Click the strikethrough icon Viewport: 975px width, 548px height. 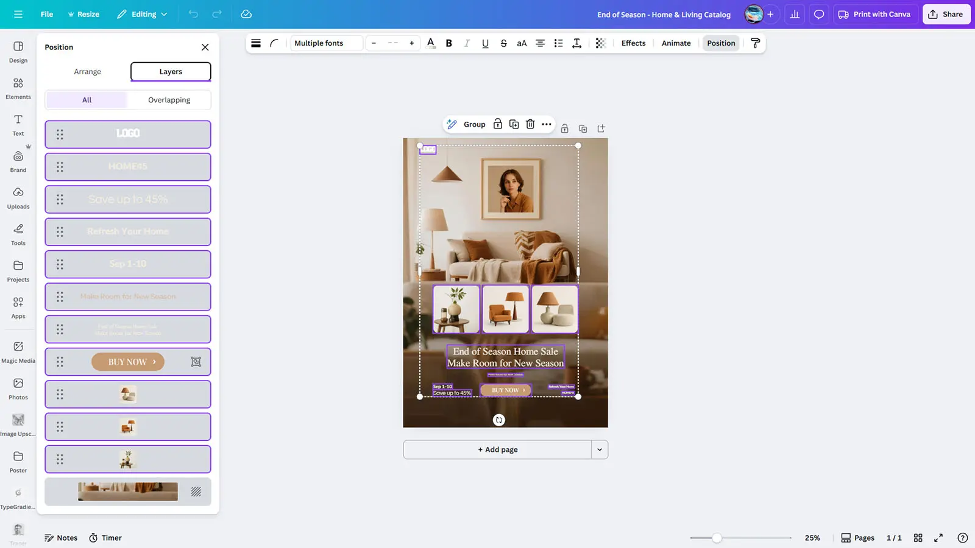point(503,43)
